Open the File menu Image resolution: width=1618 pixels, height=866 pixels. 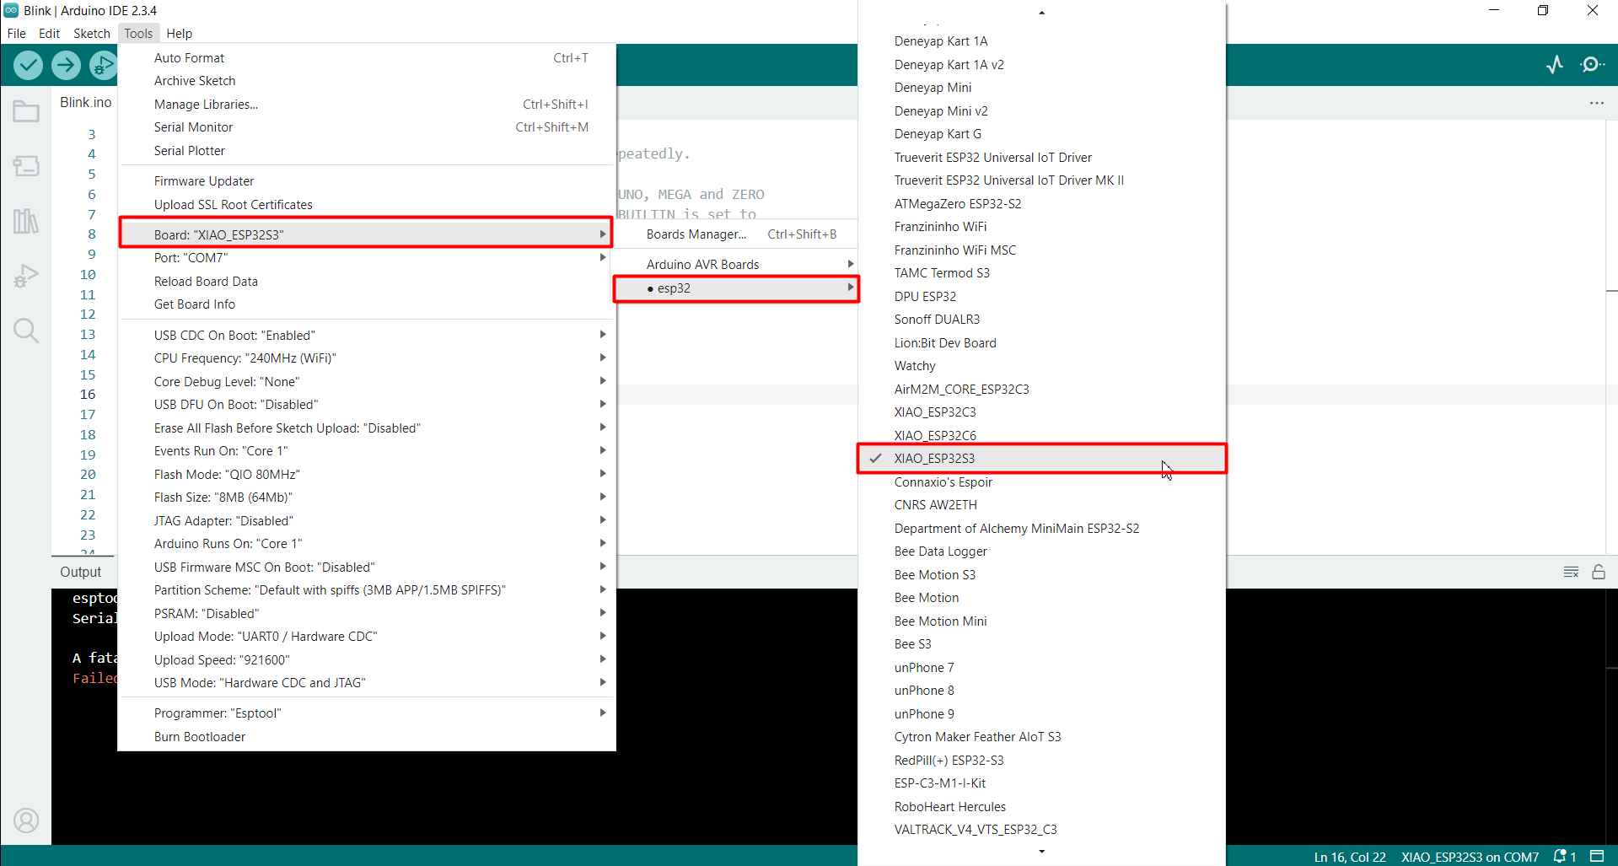click(17, 34)
